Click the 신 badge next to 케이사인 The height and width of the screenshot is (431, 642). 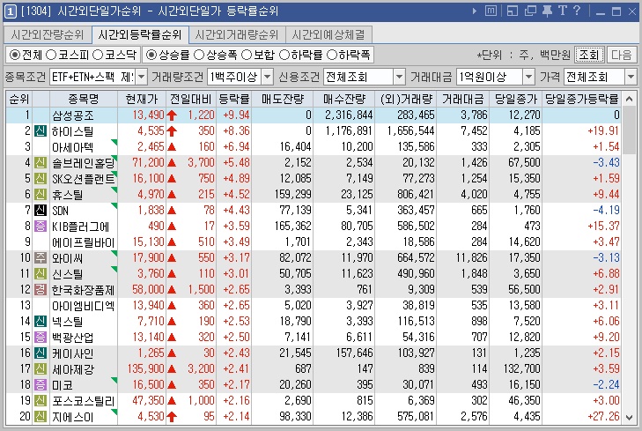point(41,353)
